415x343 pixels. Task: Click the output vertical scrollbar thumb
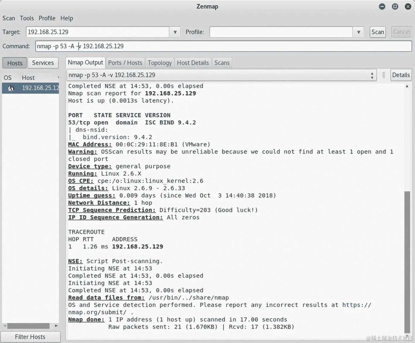407,262
